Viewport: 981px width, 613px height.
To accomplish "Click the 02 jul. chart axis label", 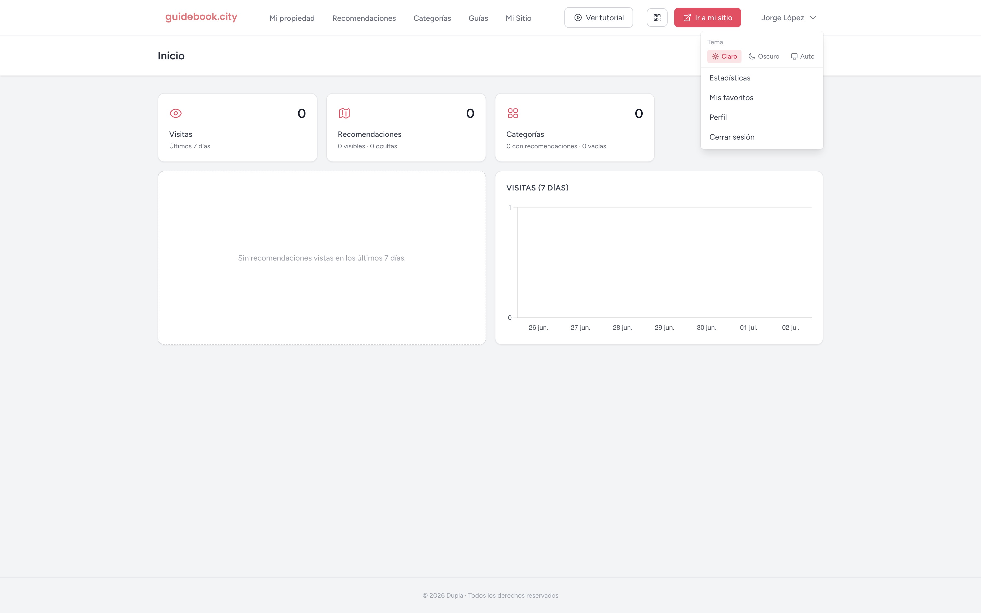I will tap(790, 328).
